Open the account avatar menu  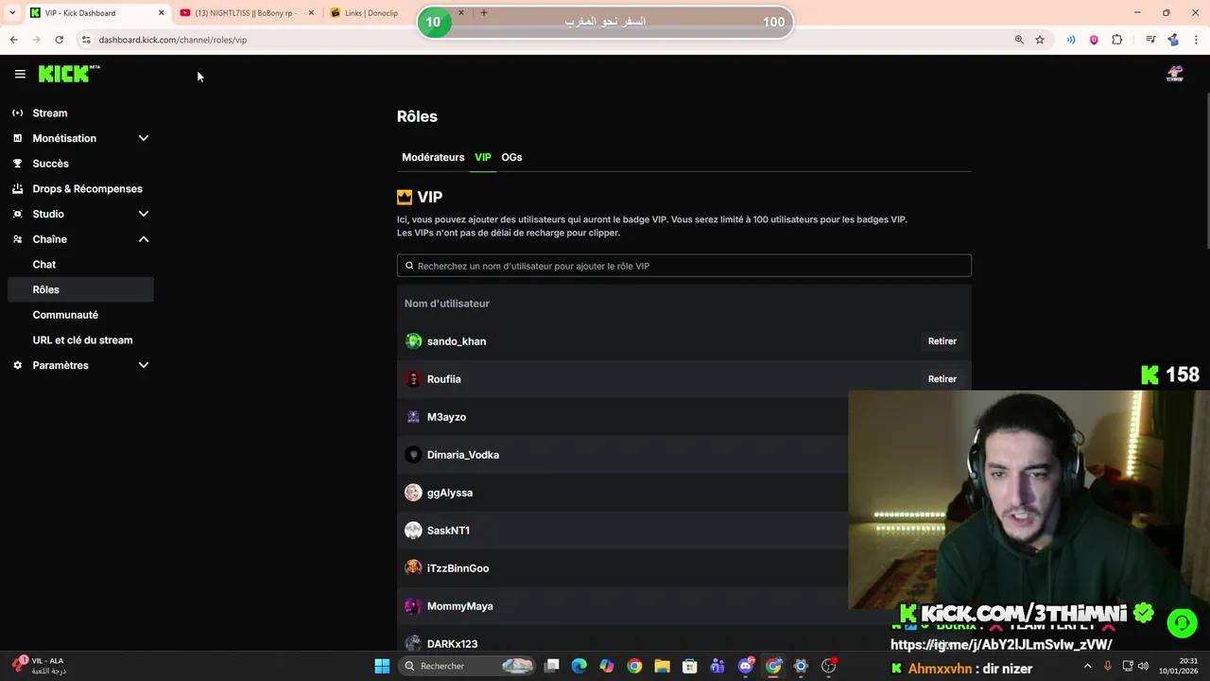tap(1175, 74)
